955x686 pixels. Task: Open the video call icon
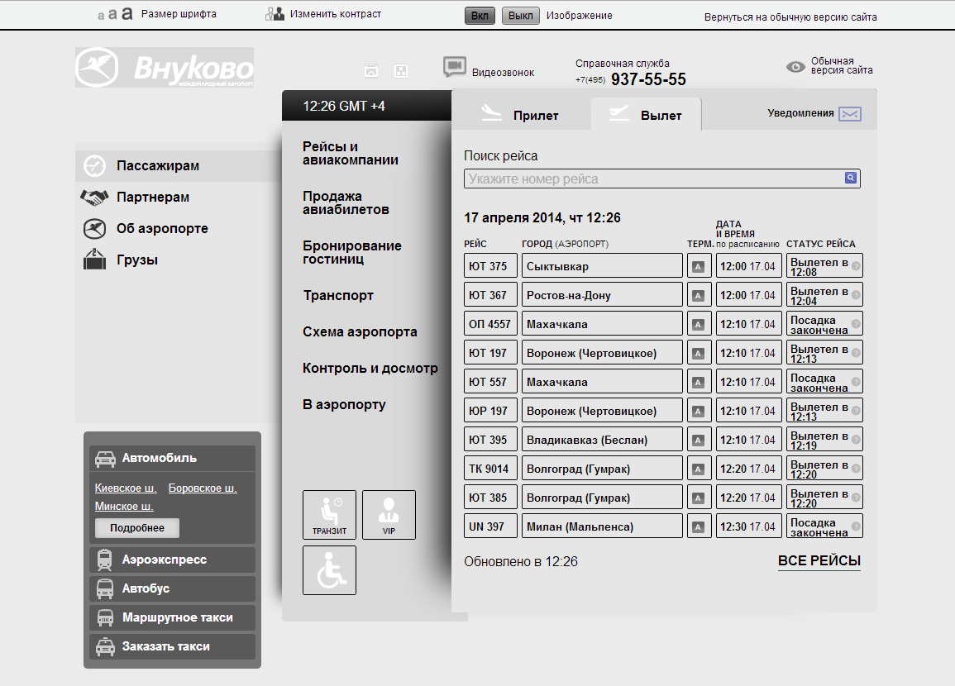point(455,67)
